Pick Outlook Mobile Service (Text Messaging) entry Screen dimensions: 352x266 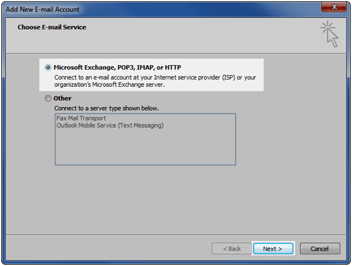tap(110, 126)
